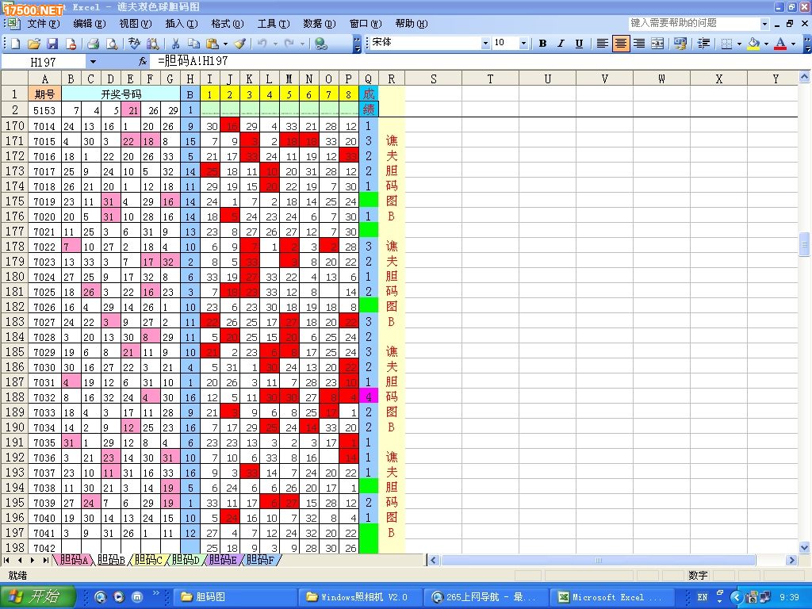The height and width of the screenshot is (609, 812).
Task: Open the 格式(O) menu
Action: [228, 24]
